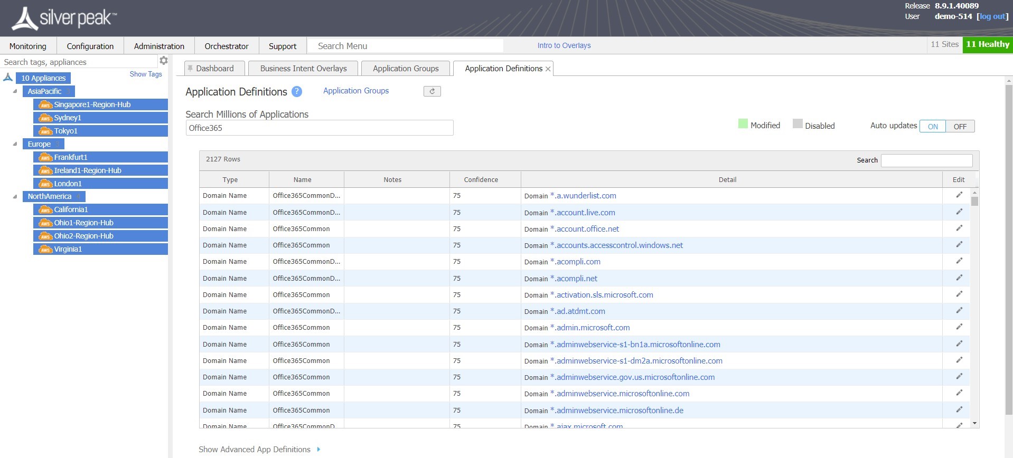The height and width of the screenshot is (458, 1013).
Task: Edit the *.ad.atdmt.com definition
Action: [959, 311]
